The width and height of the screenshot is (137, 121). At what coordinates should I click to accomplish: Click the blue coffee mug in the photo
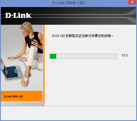33,42
